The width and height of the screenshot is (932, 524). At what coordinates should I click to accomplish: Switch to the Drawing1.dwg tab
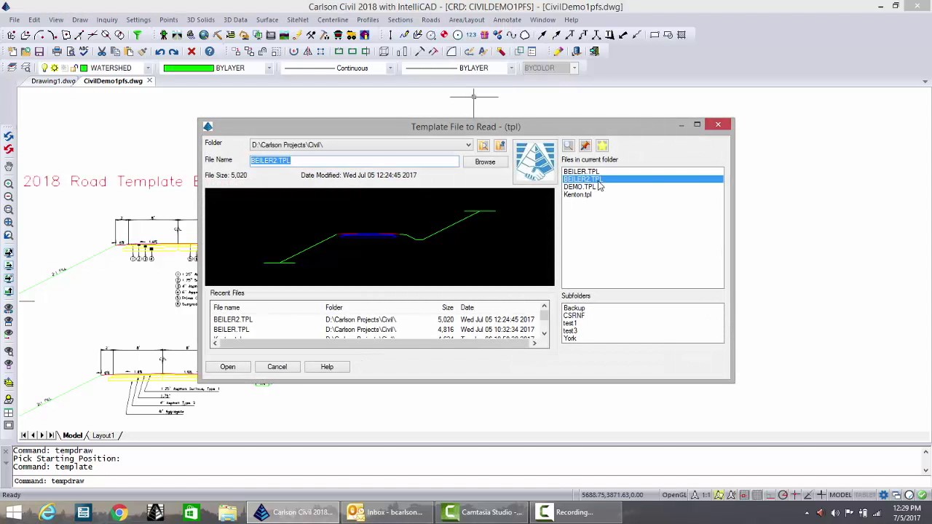click(53, 81)
